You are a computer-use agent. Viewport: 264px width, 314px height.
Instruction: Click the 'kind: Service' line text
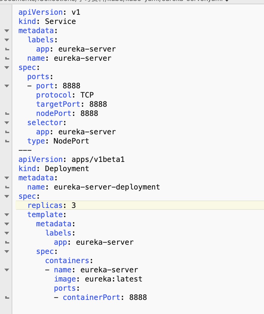click(47, 21)
